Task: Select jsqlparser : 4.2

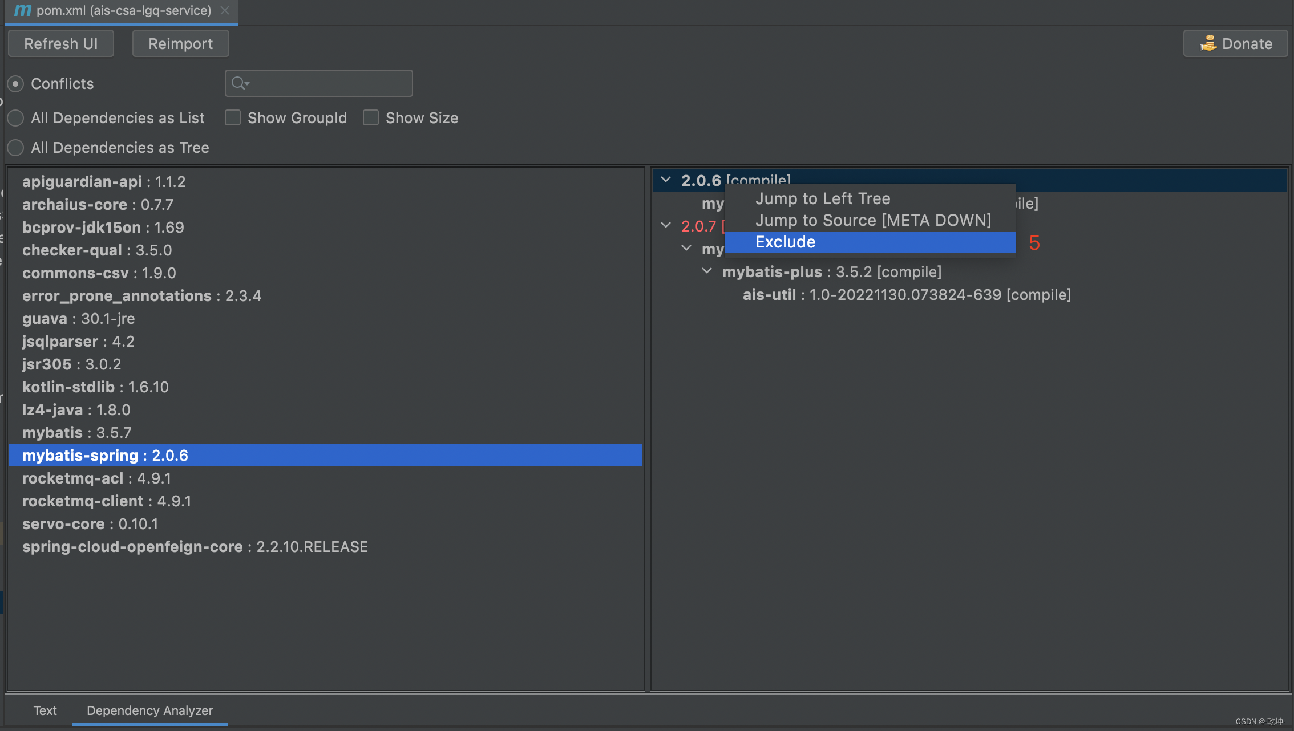Action: (x=326, y=341)
